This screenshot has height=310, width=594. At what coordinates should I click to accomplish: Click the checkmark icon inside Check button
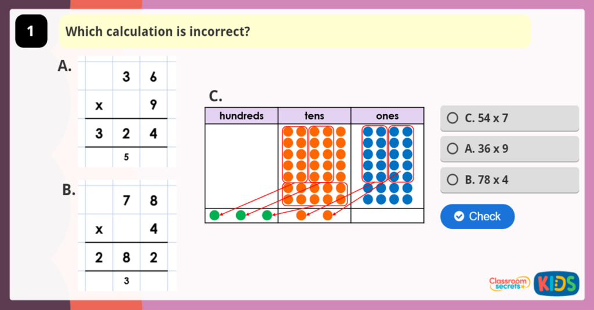tap(459, 216)
